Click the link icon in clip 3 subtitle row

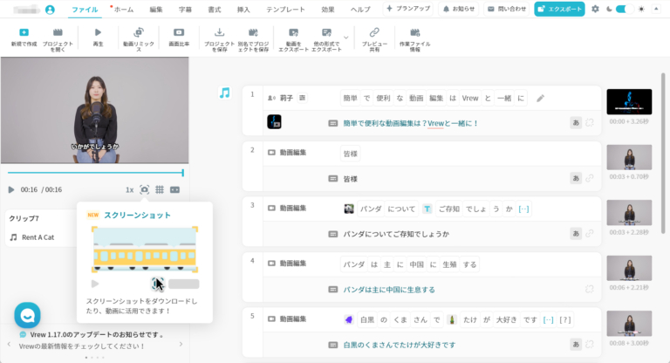coord(589,234)
